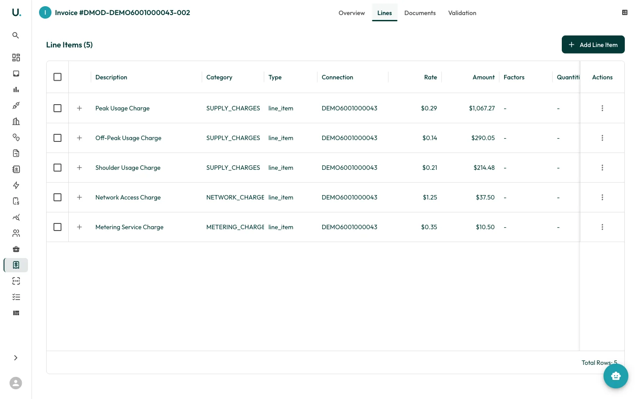
Task: Switch to the Overview tab
Action: click(351, 13)
